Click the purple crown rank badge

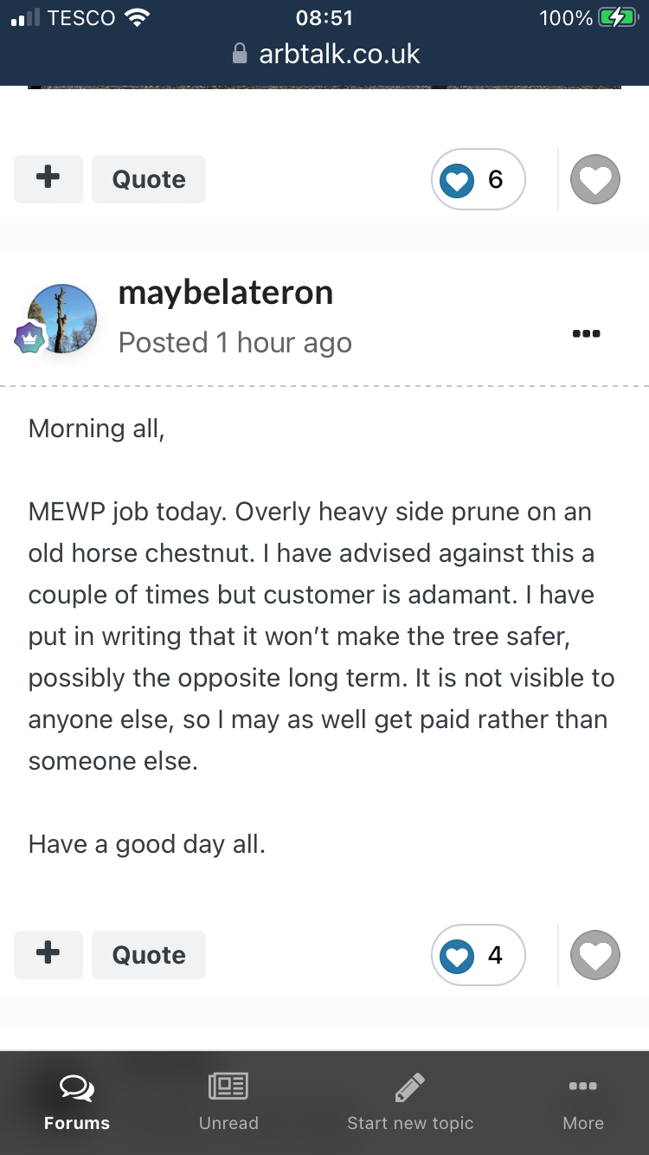(29, 338)
